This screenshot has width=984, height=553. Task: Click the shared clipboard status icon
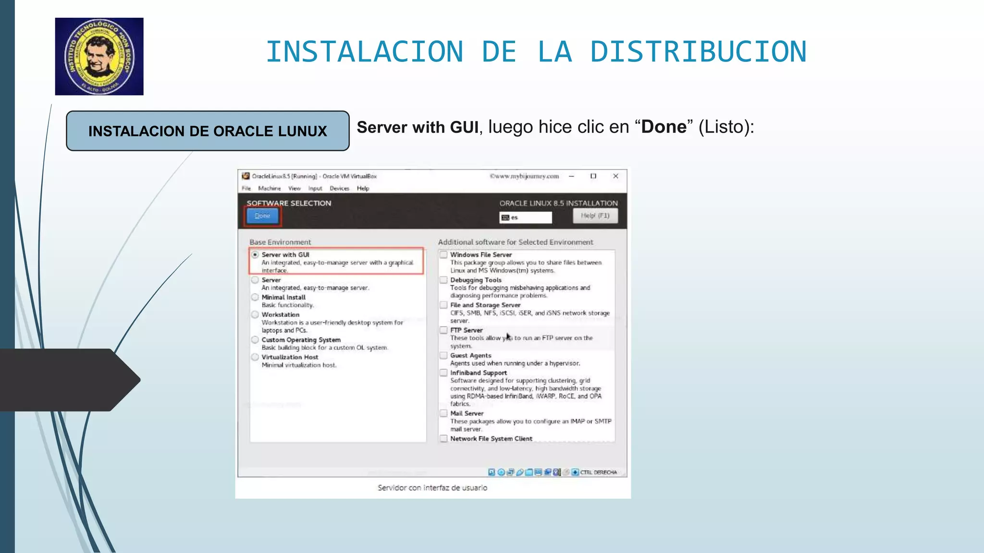coord(547,472)
